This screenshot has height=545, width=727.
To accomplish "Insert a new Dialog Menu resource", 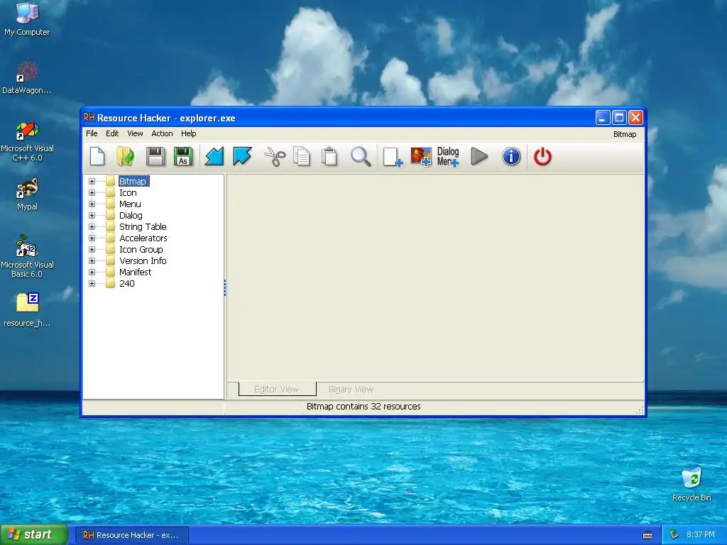I will click(x=448, y=157).
